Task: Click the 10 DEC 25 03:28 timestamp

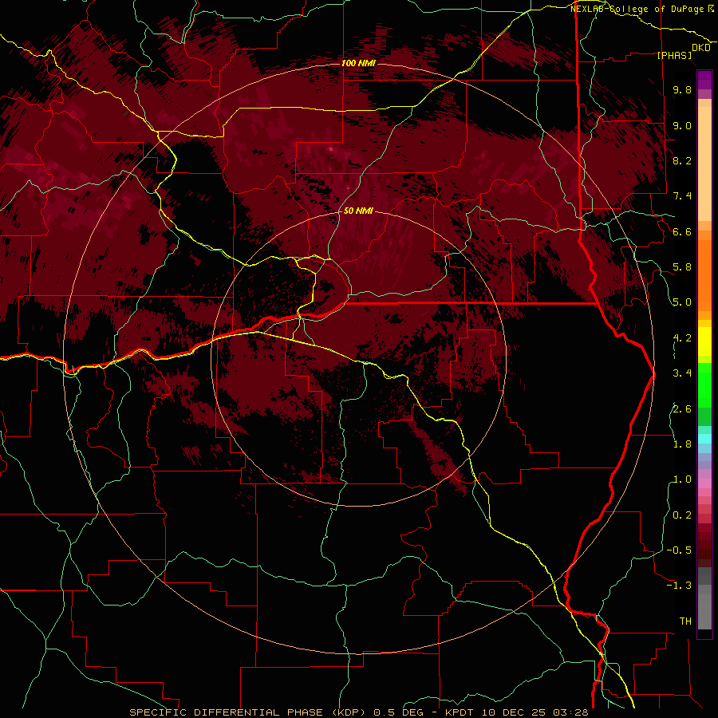Action: [x=535, y=712]
